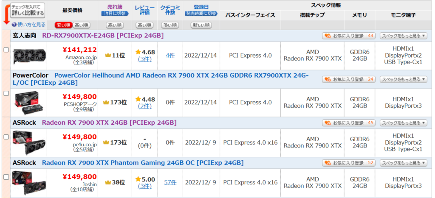Viewport: 435px width, 198px height.
Task: Switch to 発売時期 toggle
Action: (x=201, y=13)
